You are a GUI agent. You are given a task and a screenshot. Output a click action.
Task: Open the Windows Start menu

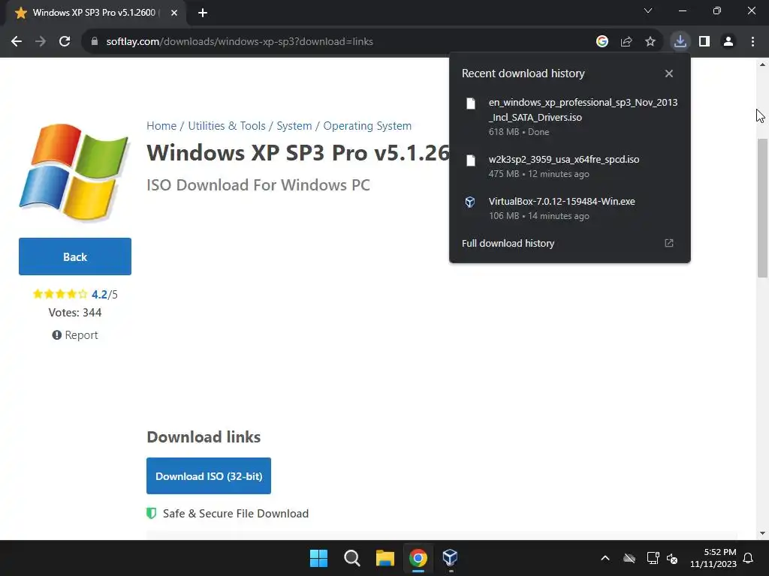[x=318, y=558]
